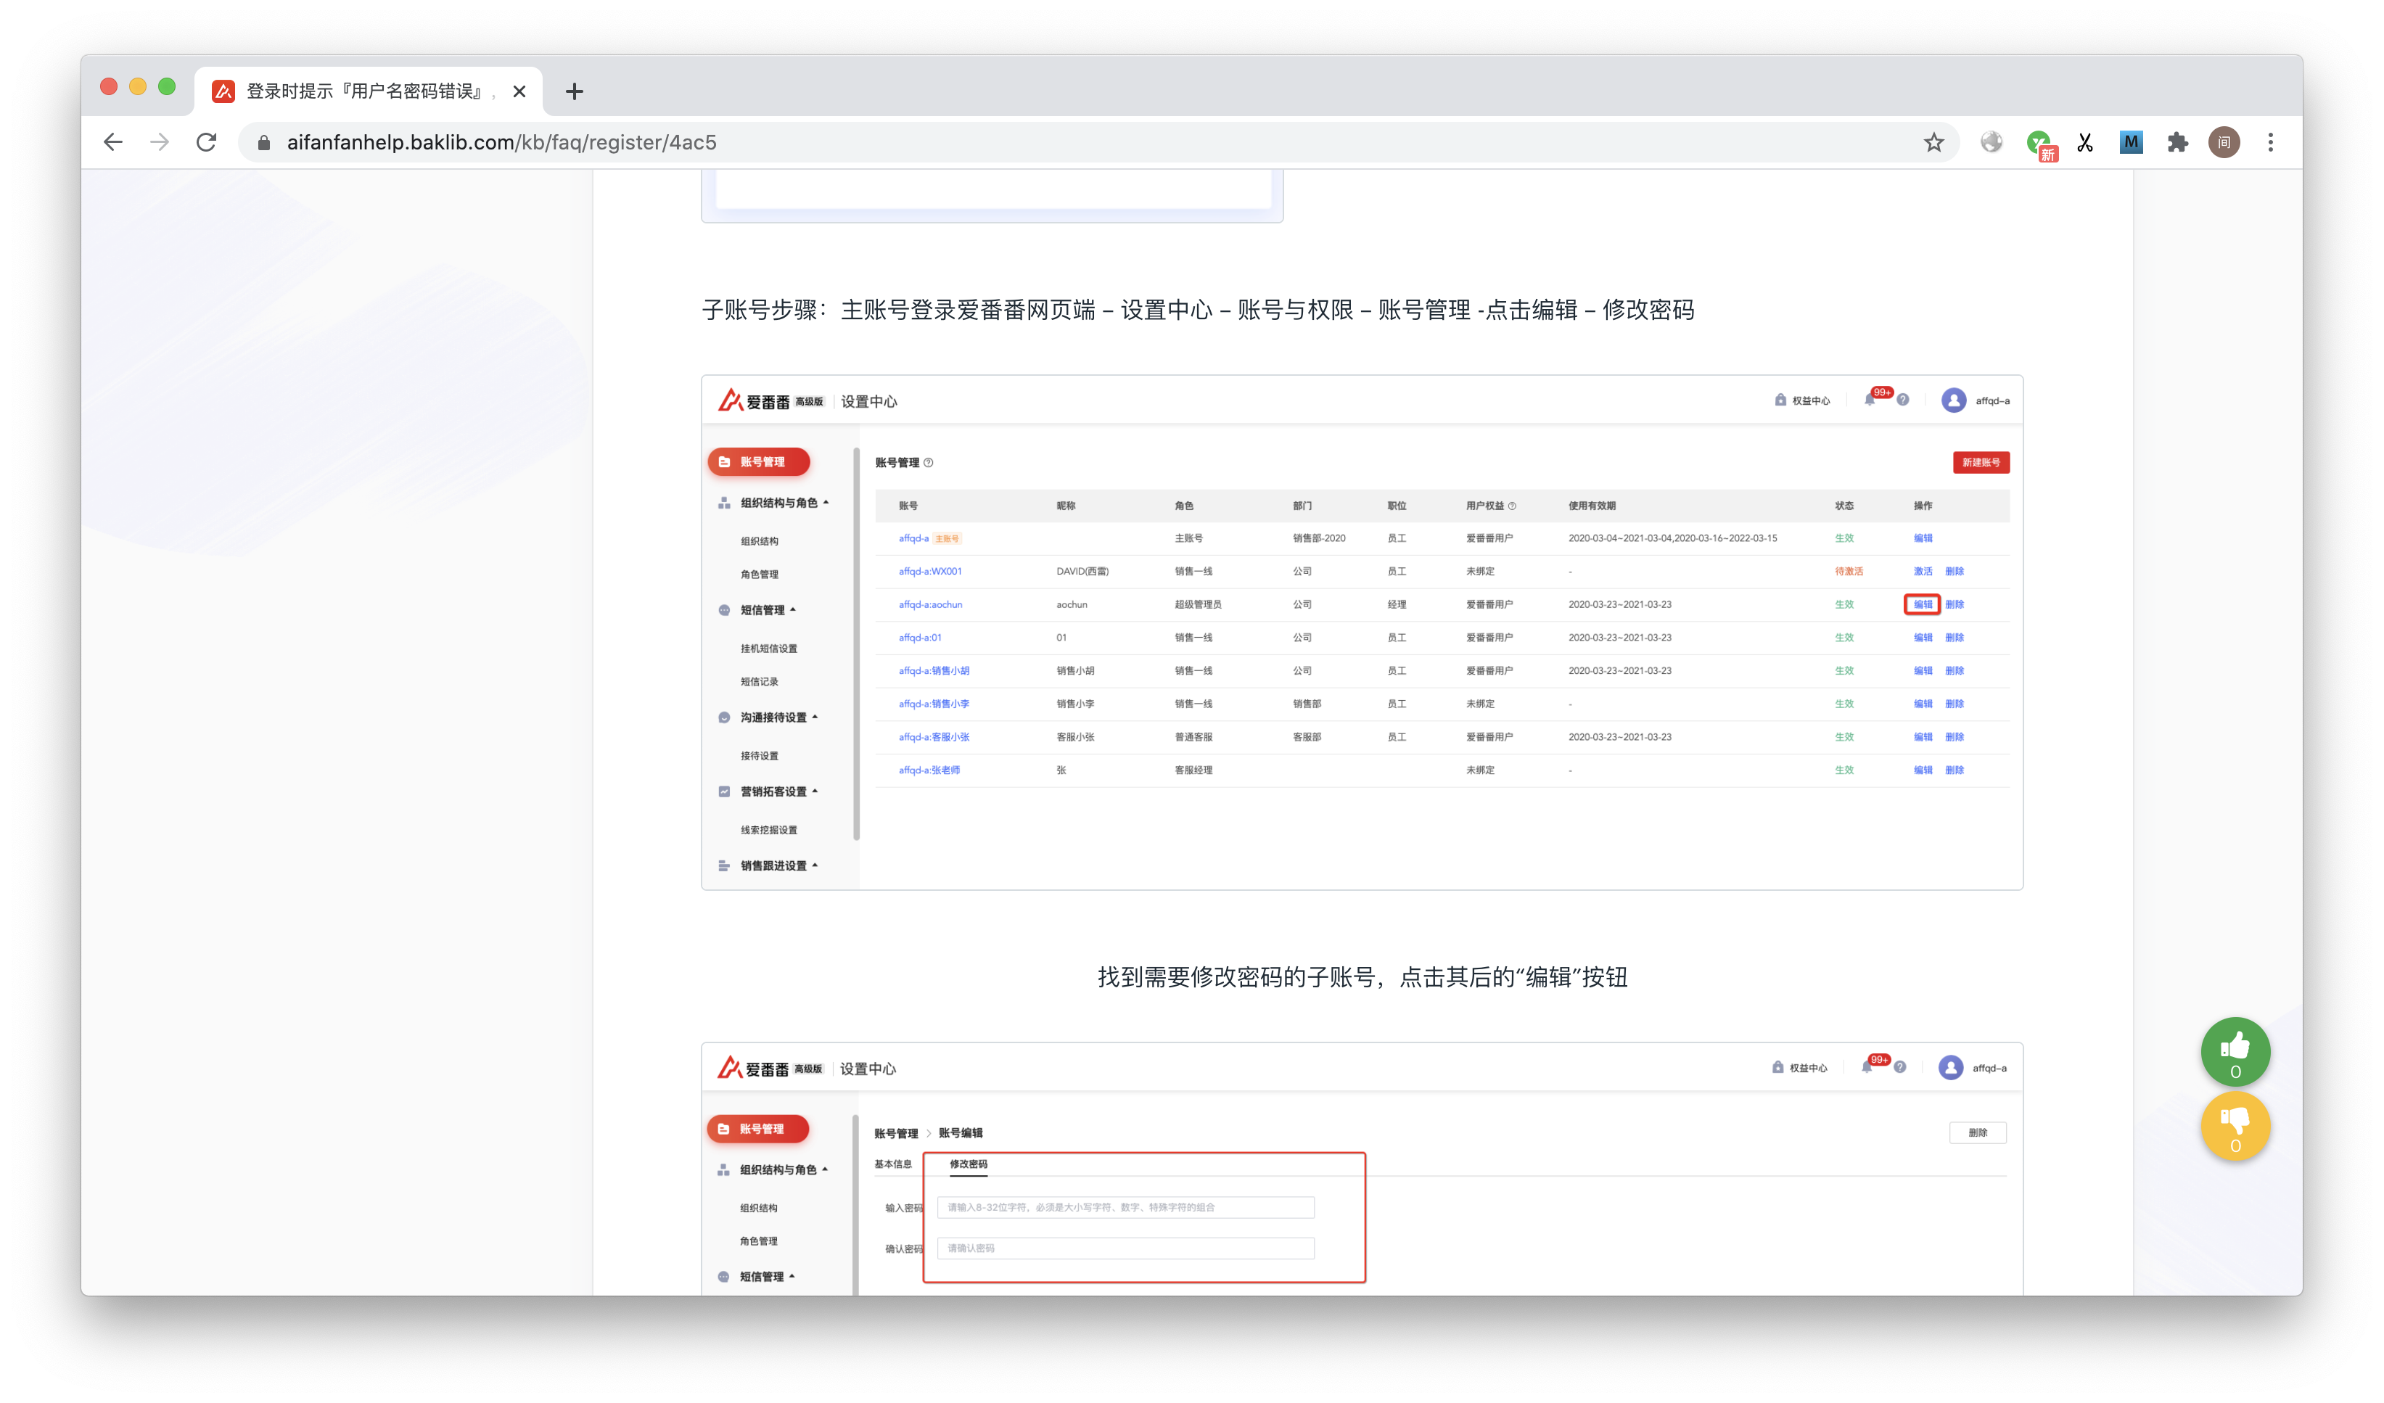Screen dimensions: 2384x1403
Task: Bookmark this page with the star icon
Action: click(x=1933, y=142)
